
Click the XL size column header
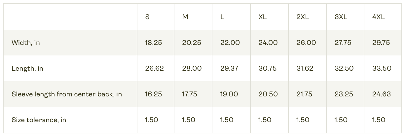pyautogui.click(x=262, y=17)
